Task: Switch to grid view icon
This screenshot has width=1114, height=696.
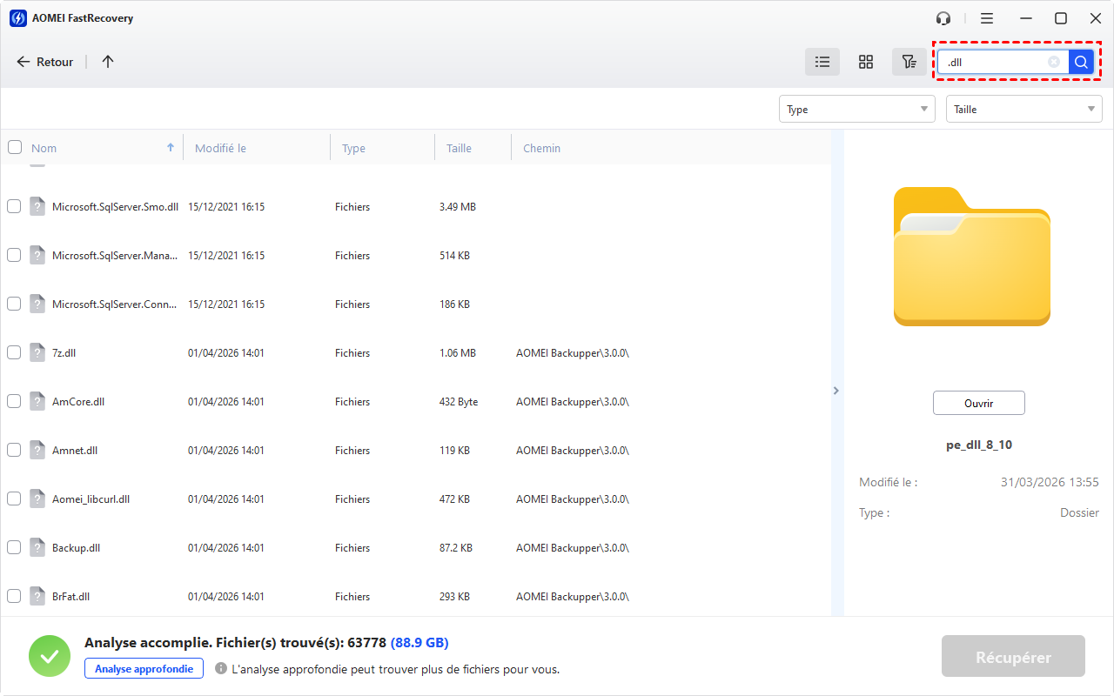Action: click(x=866, y=62)
